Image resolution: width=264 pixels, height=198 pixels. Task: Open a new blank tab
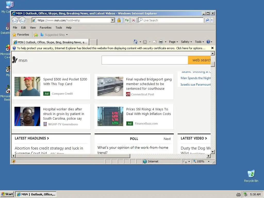93,42
